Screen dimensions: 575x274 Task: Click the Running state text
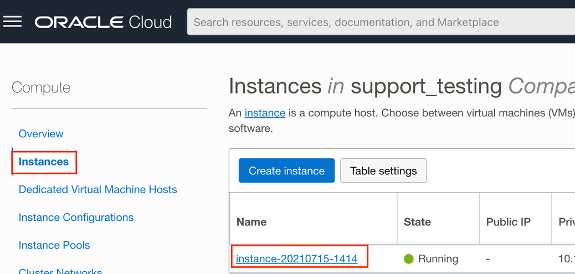point(438,259)
